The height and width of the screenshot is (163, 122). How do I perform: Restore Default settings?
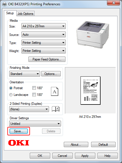coord(103,145)
